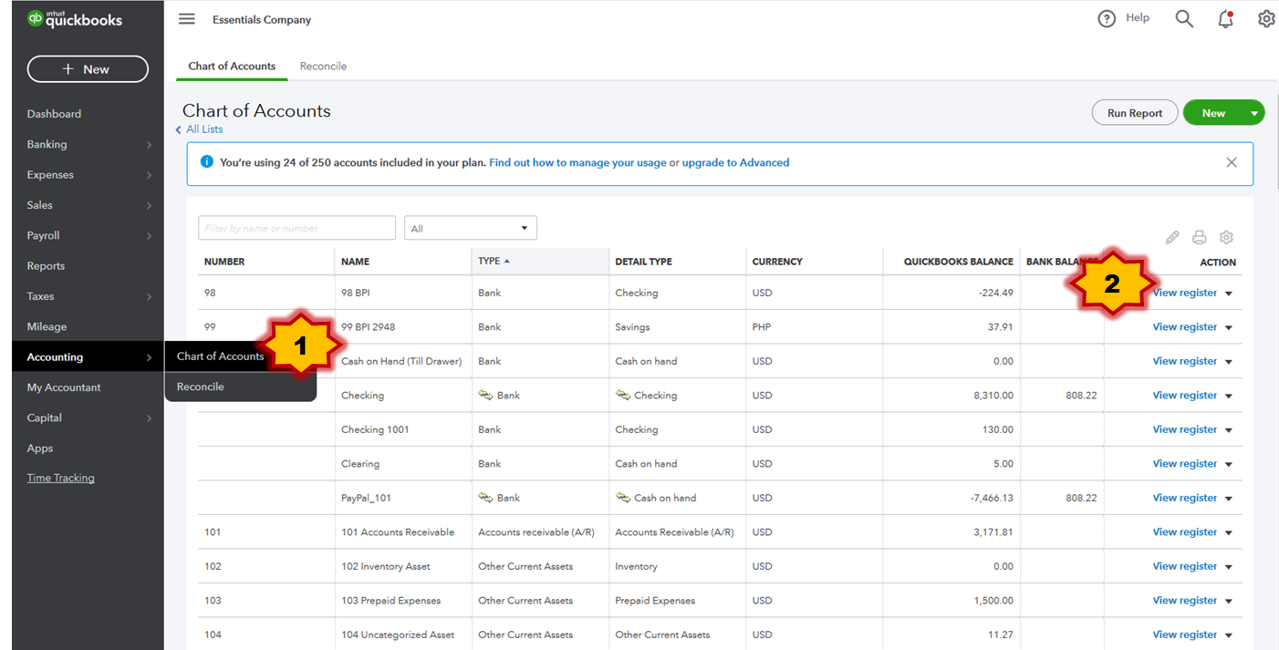Click the hamburger menu icon

tap(187, 19)
